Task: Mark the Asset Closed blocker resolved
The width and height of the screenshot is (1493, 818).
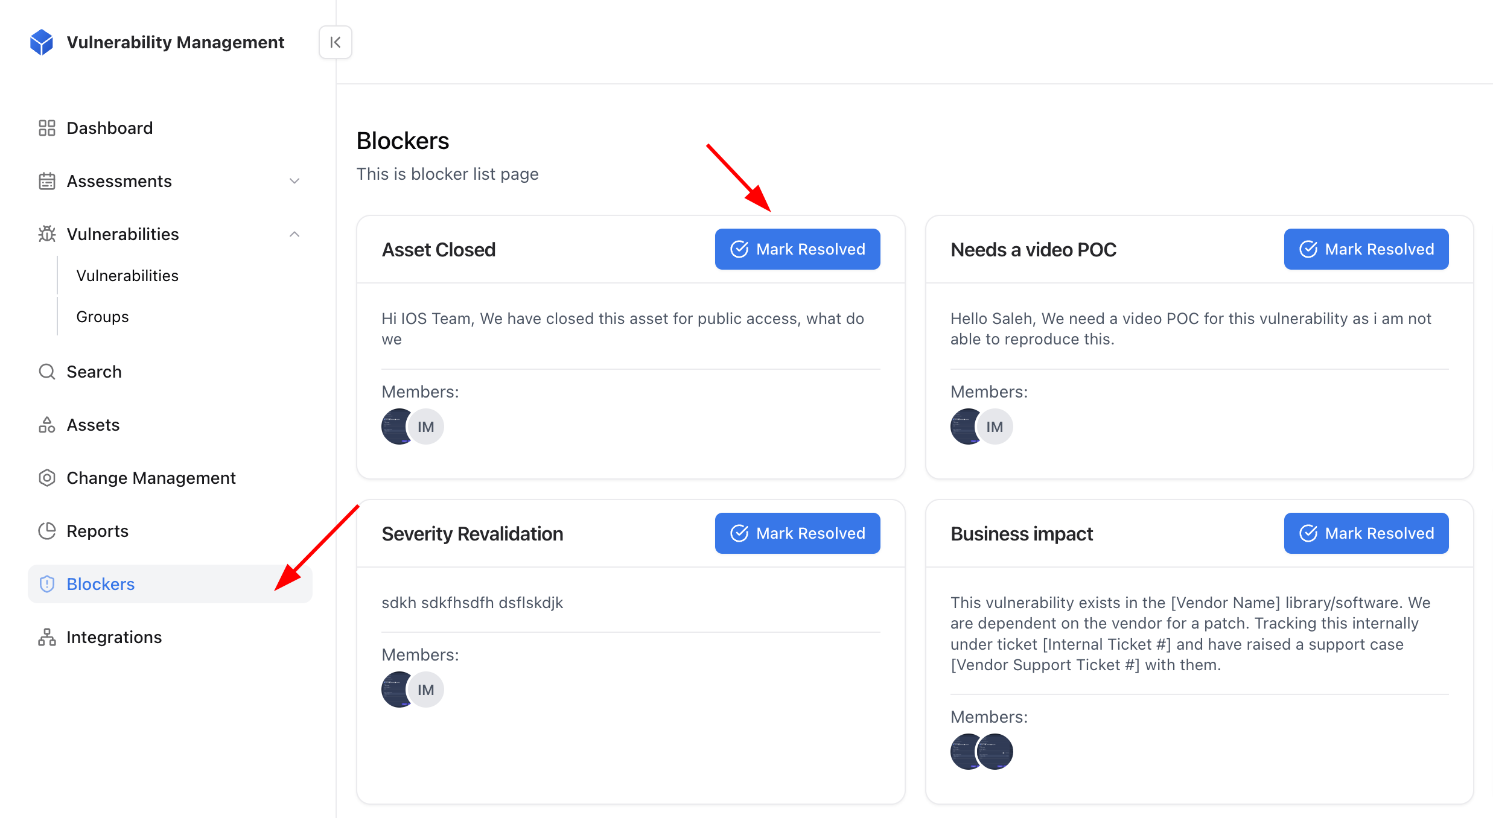Action: [797, 249]
